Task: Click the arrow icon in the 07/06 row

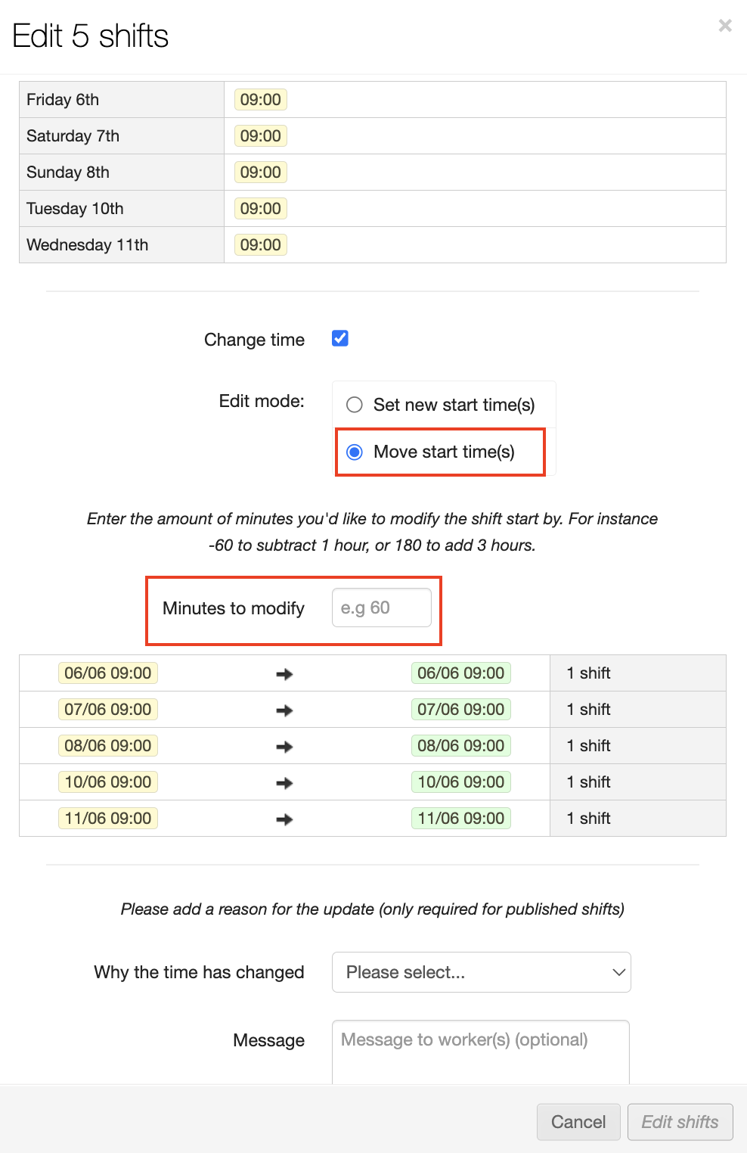Action: pos(284,710)
